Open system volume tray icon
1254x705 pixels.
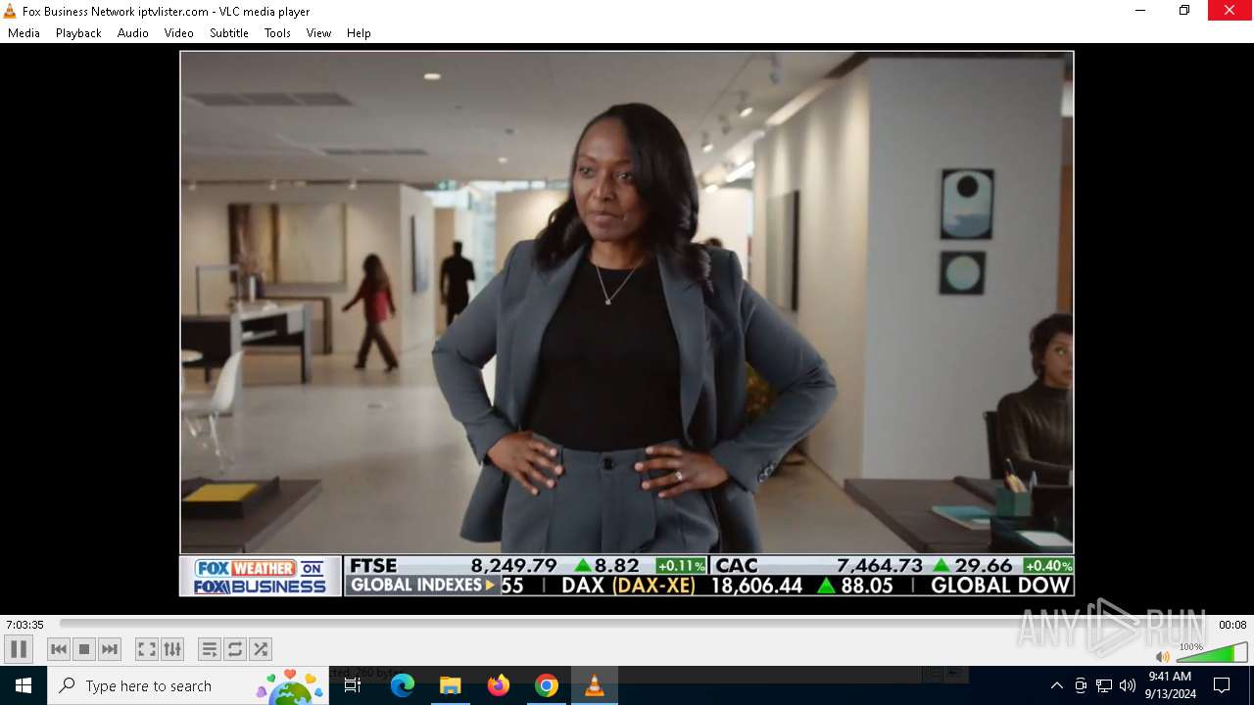point(1128,685)
